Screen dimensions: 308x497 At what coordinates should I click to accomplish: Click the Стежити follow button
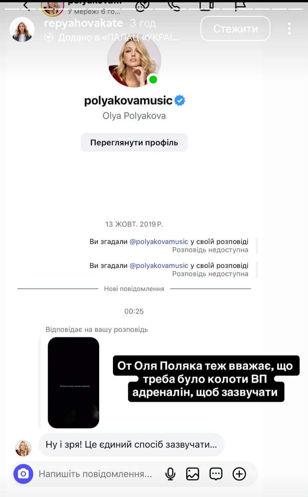(235, 29)
